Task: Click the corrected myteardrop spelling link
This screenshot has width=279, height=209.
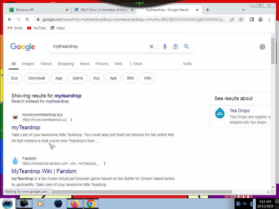Action: [68, 96]
